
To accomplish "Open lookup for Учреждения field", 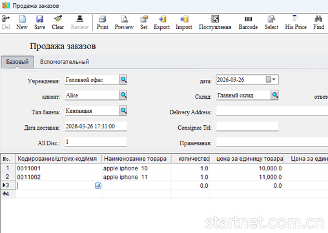I will point(123,79).
